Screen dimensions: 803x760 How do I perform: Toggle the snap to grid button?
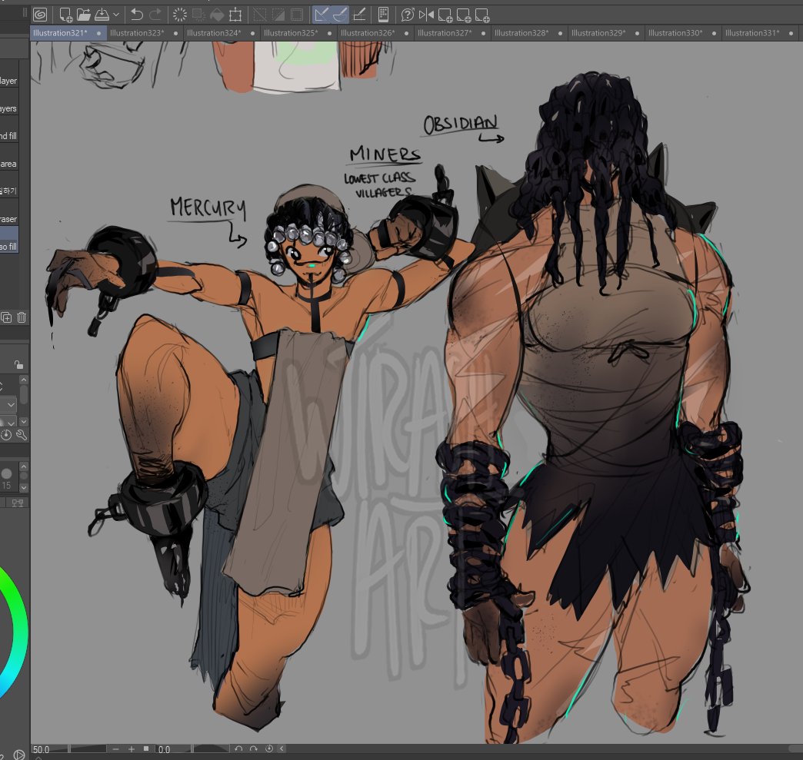click(x=359, y=15)
